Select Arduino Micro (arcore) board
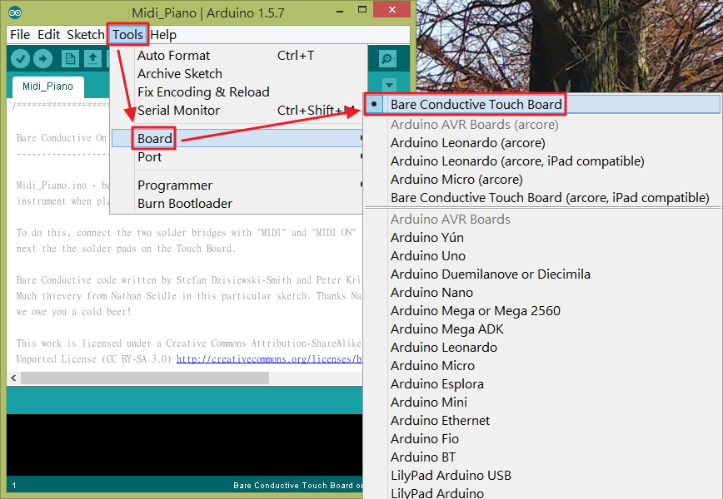This screenshot has width=723, height=499. point(543,180)
